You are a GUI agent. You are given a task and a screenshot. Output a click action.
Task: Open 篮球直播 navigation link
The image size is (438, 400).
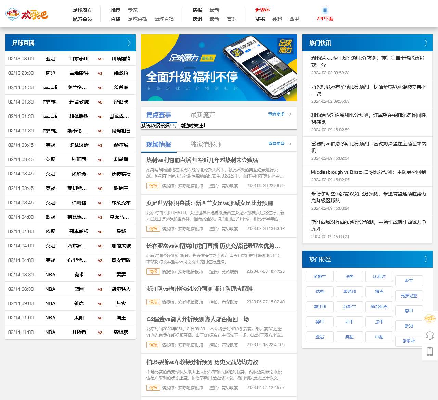pos(164,19)
